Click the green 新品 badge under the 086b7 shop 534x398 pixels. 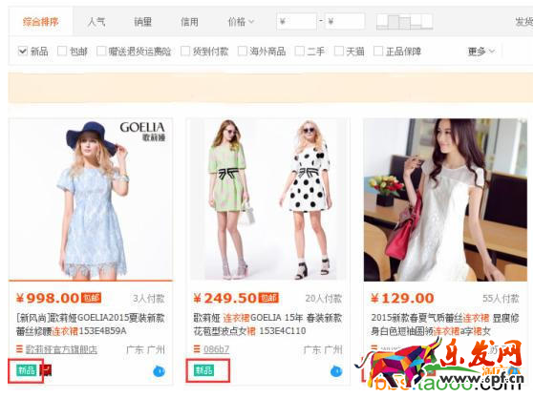(x=204, y=370)
